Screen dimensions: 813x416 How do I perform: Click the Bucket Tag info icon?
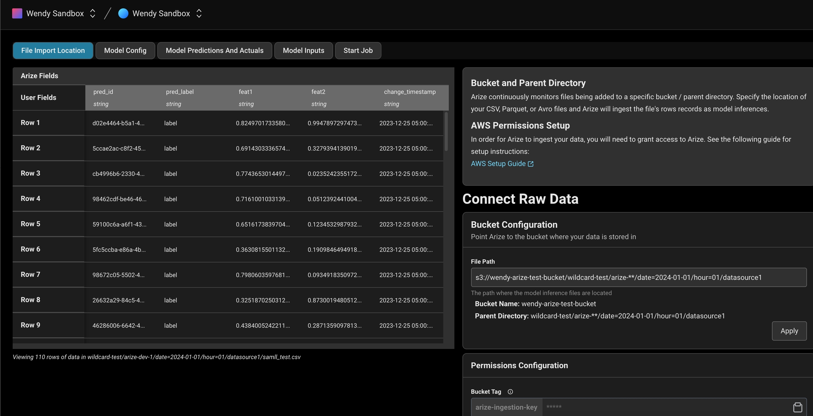510,392
